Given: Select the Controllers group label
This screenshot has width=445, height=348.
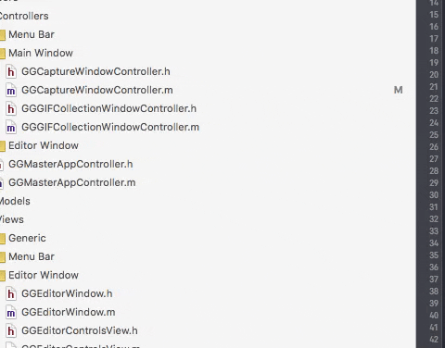Looking at the screenshot, I should point(24,16).
